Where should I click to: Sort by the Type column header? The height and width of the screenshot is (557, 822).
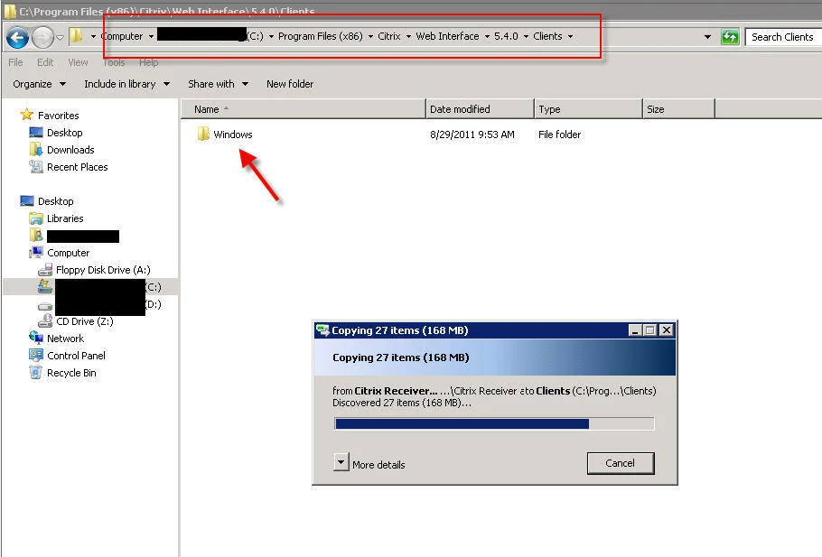[588, 109]
